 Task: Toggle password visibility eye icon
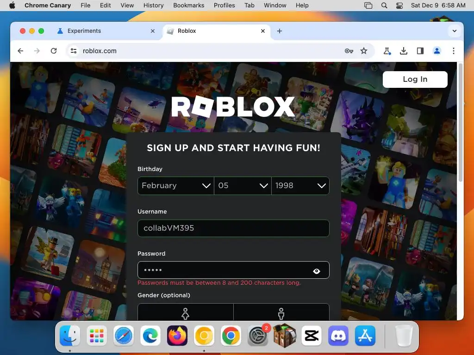[317, 271]
